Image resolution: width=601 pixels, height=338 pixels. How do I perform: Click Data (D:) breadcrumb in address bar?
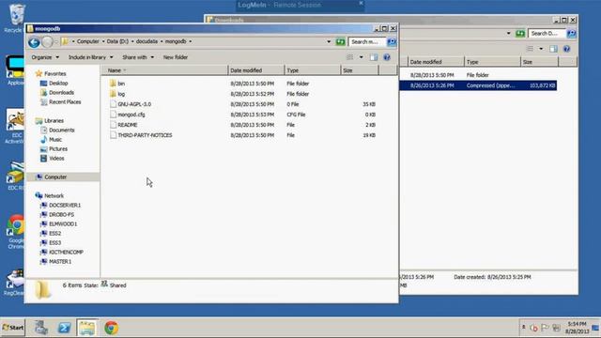click(x=117, y=41)
